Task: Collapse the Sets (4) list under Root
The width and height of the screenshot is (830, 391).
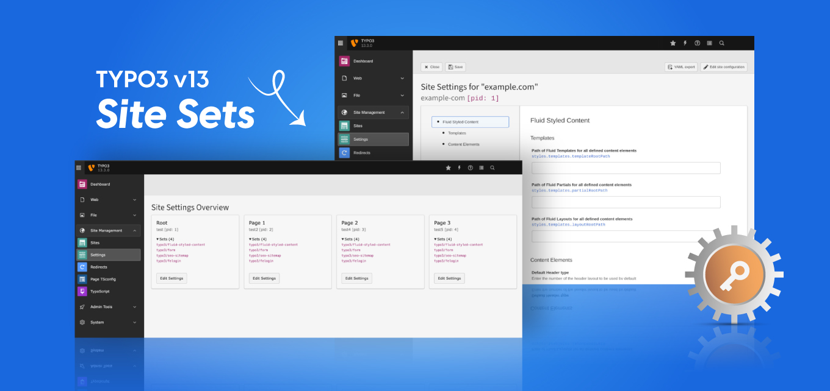Action: [x=164, y=239]
